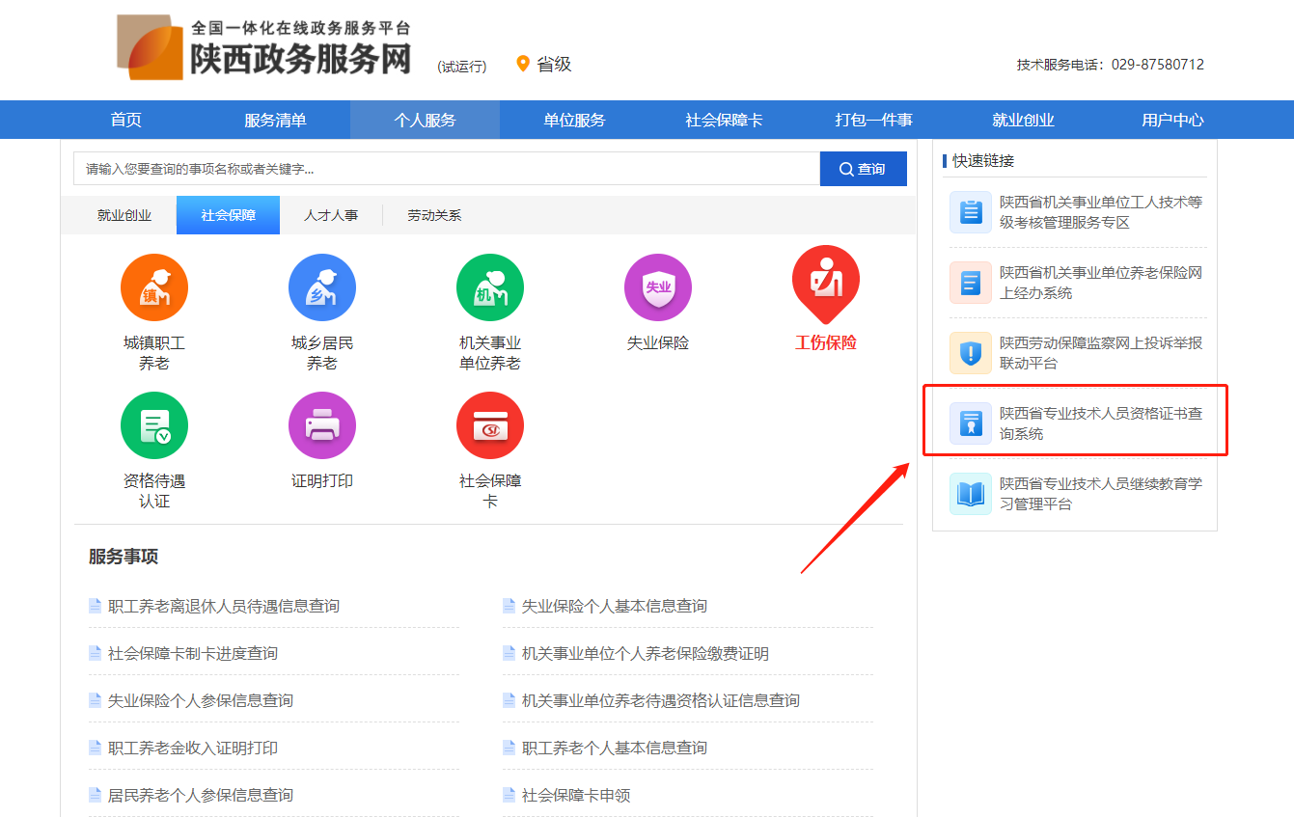Select the 社会保障卡 red card icon
This screenshot has height=817, width=1294.
point(490,425)
